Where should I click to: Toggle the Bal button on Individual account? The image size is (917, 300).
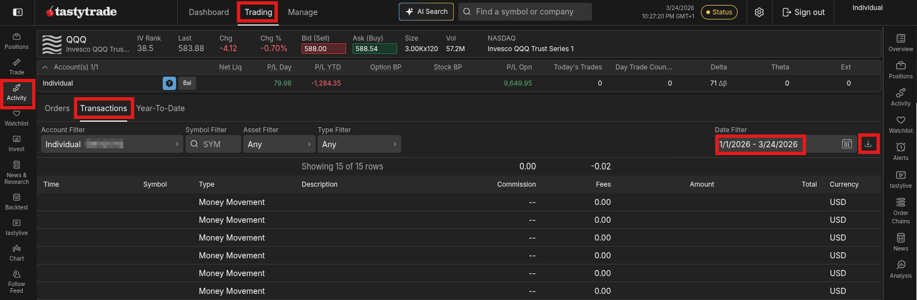[187, 83]
